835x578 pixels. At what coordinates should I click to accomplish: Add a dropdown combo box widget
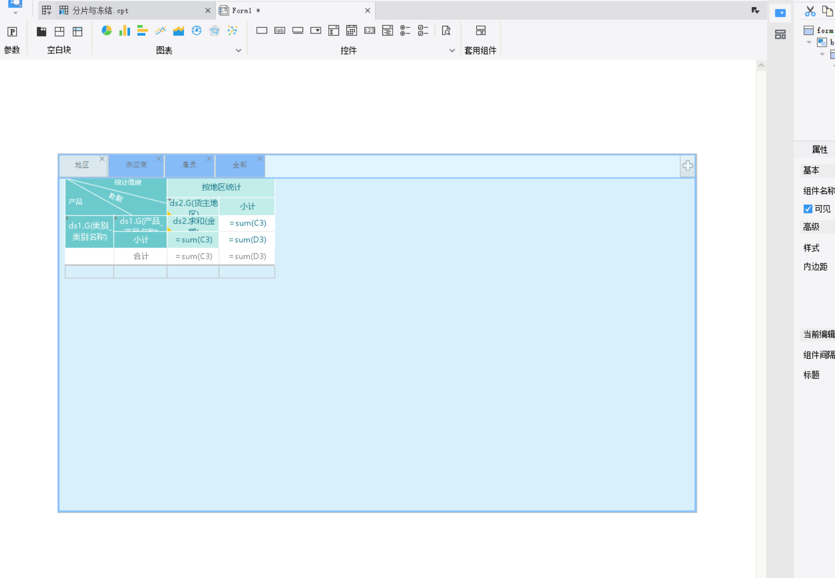[316, 31]
